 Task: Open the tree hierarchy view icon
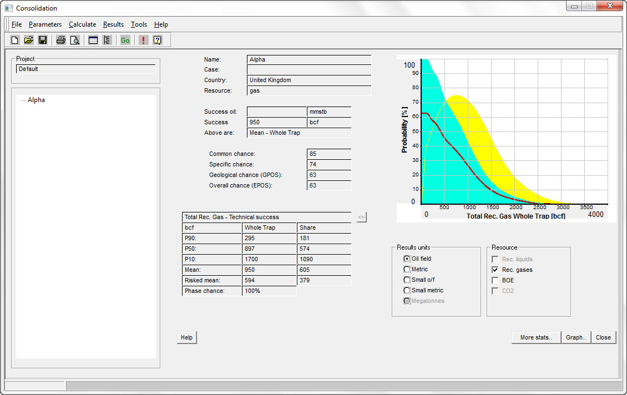[107, 39]
